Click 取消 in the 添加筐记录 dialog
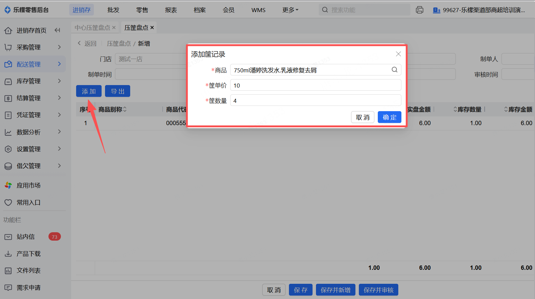 (x=363, y=117)
